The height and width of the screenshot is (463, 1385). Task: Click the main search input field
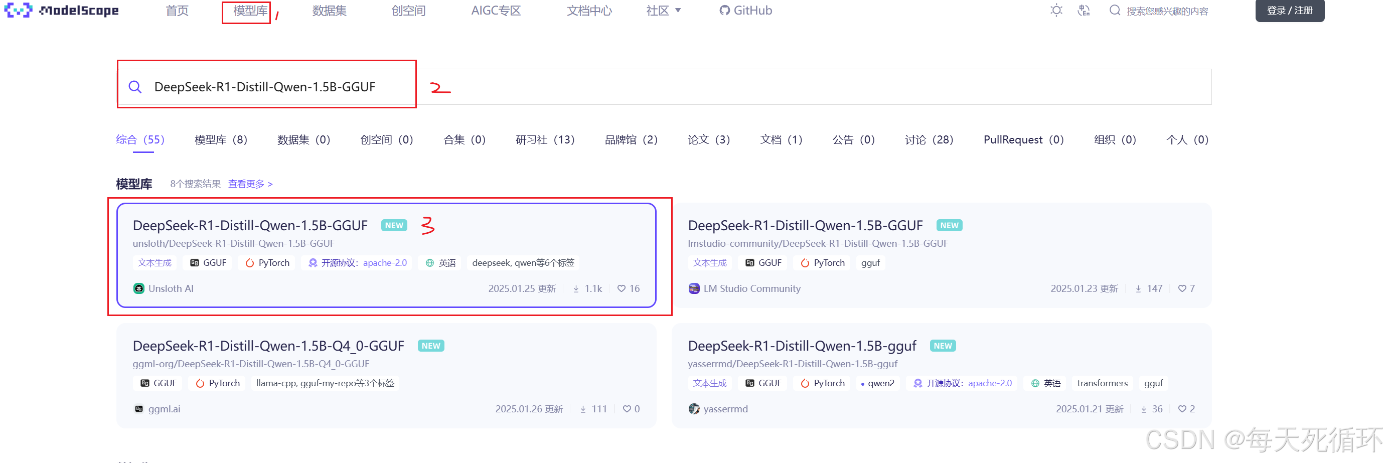664,87
